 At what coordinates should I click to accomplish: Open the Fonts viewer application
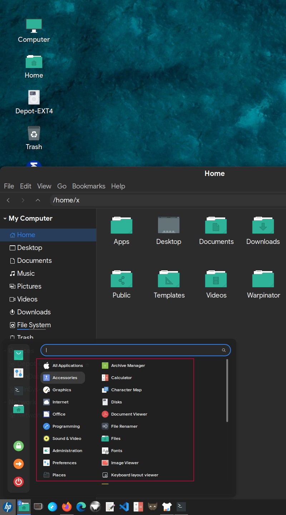(116, 450)
